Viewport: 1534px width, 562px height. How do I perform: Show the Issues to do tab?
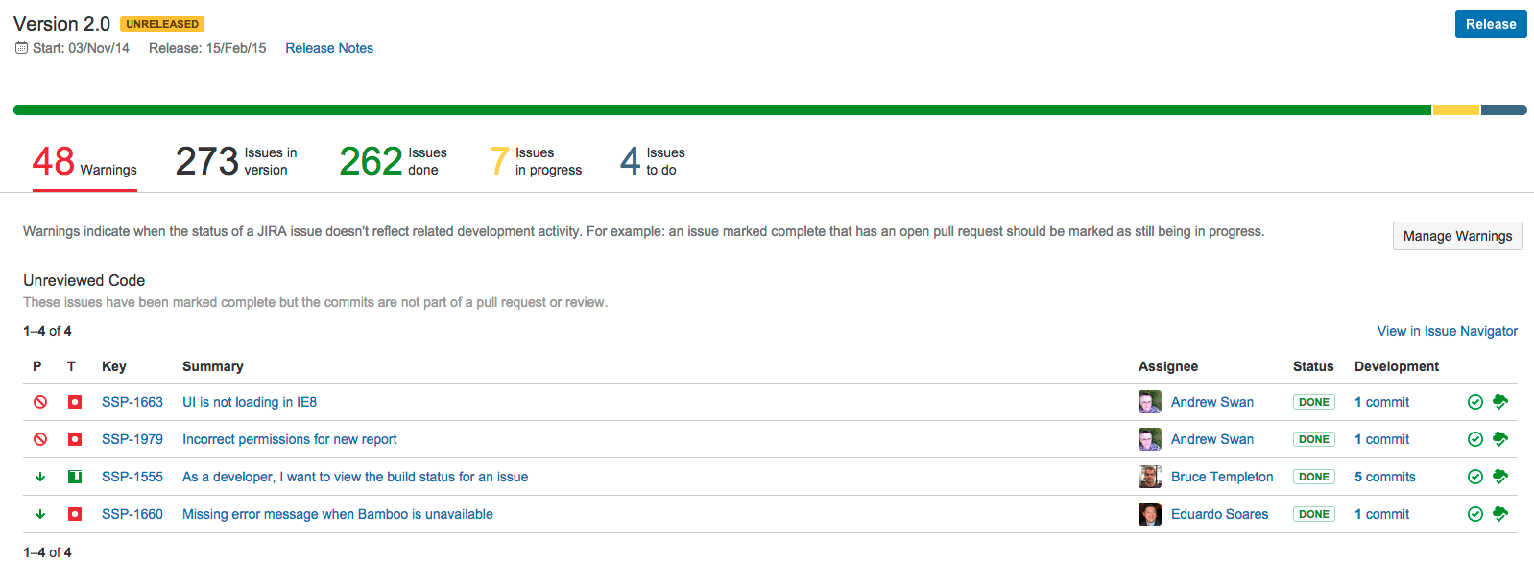point(652,161)
